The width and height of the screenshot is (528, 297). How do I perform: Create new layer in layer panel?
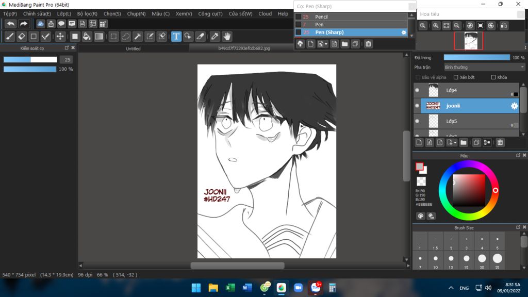click(419, 142)
